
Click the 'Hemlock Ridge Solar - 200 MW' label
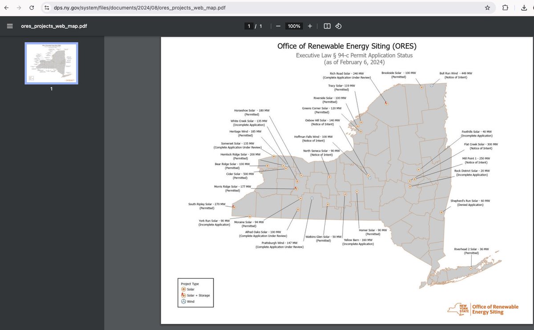(240, 154)
